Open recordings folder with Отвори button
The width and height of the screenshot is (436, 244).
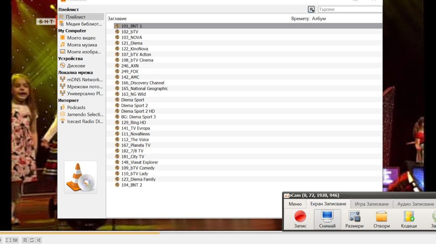point(382,219)
